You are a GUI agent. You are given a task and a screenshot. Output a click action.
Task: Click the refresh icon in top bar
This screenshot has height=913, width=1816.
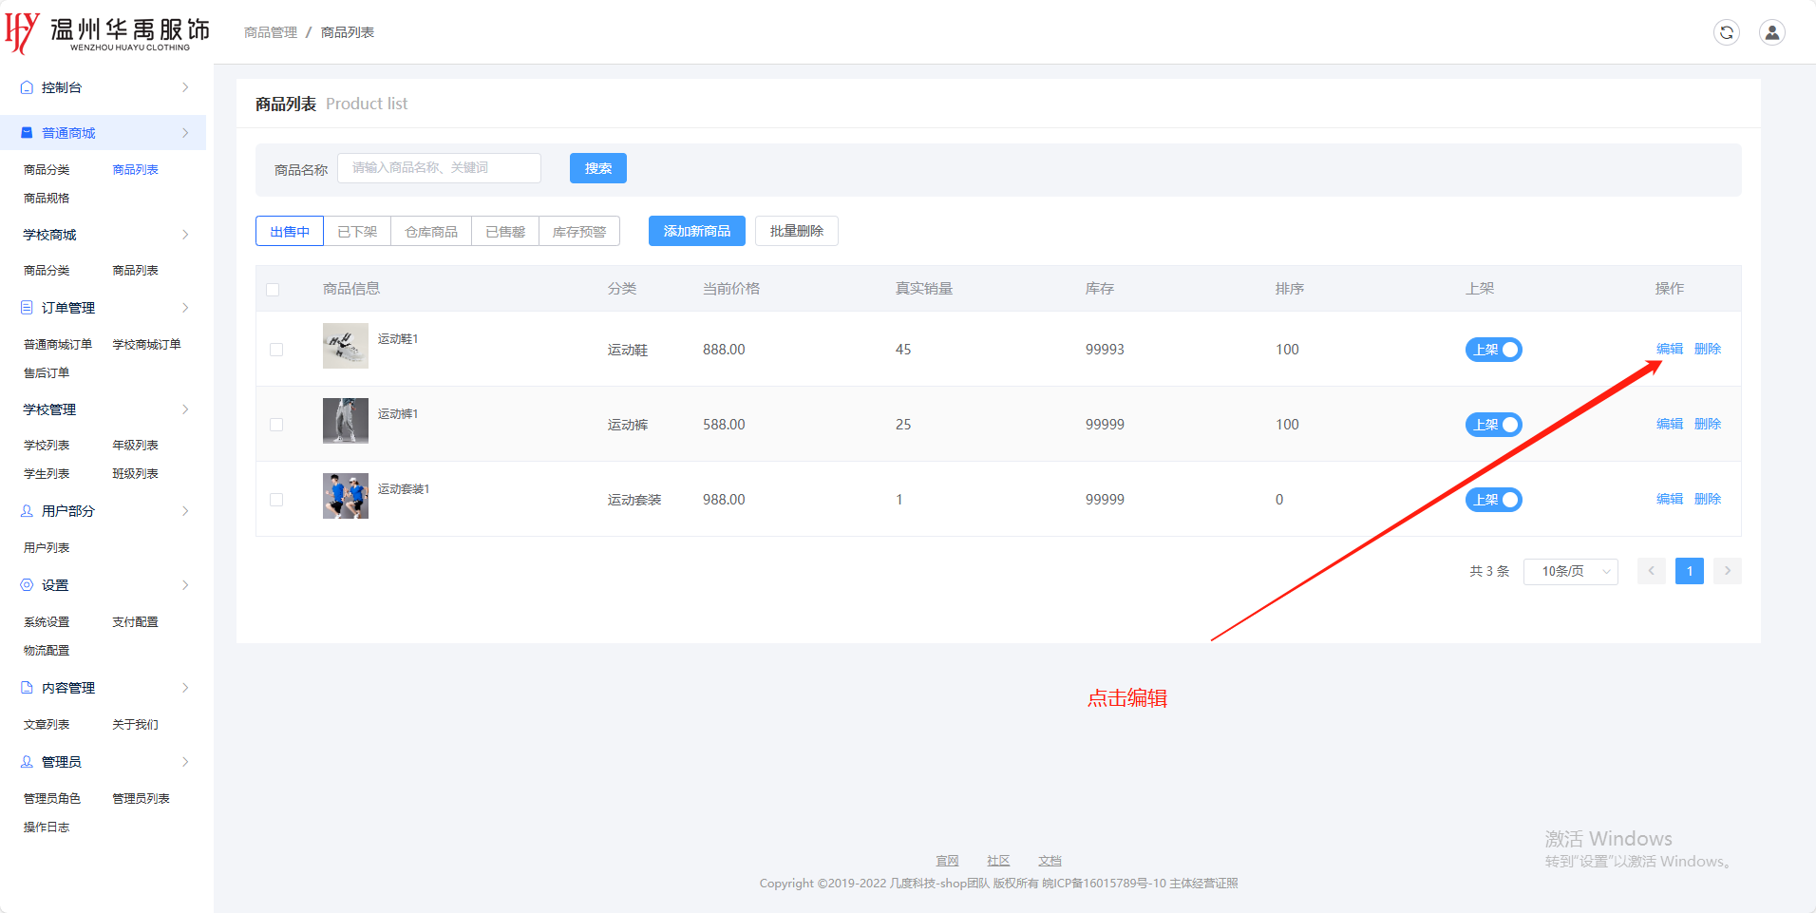click(1726, 32)
